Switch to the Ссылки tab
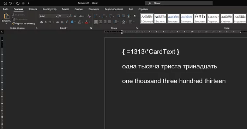 pyautogui.click(x=78, y=9)
